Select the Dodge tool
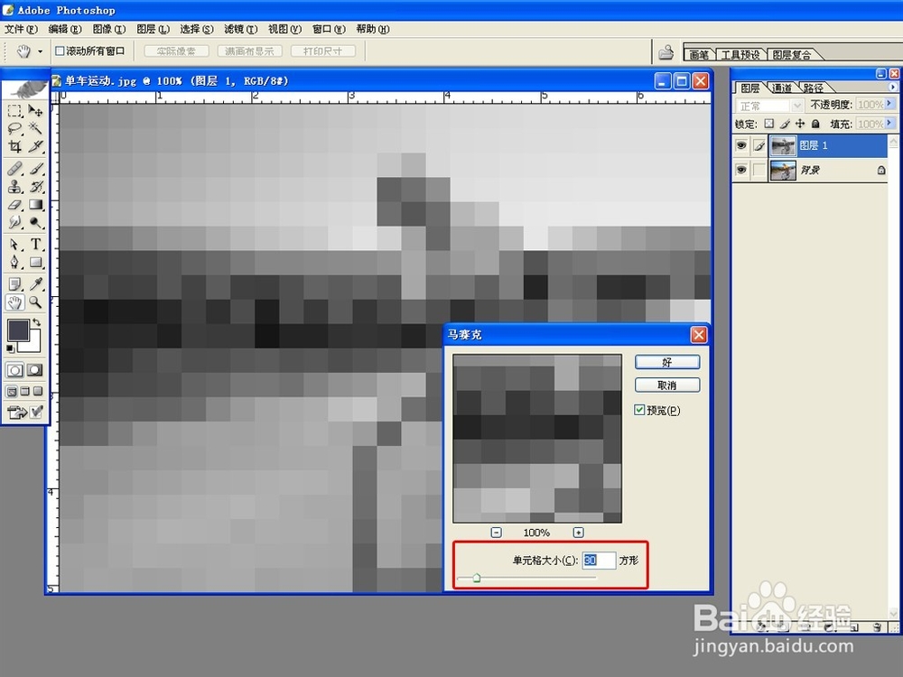Viewport: 903px width, 677px height. (x=35, y=222)
